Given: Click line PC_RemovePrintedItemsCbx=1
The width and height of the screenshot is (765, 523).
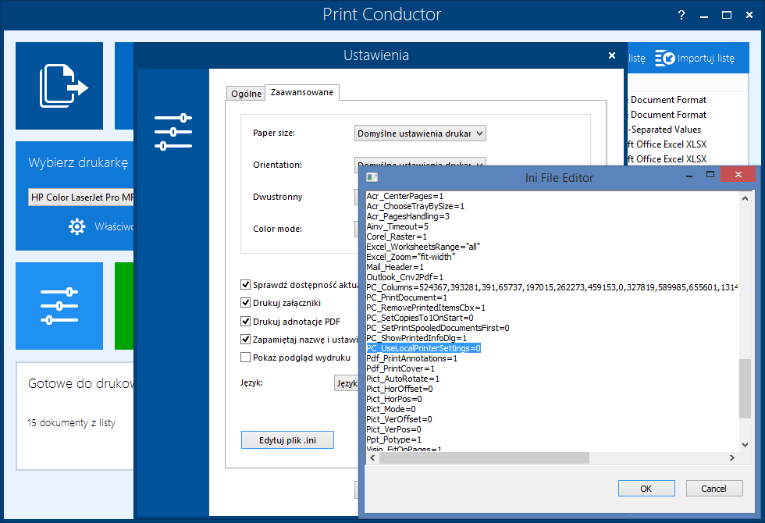Looking at the screenshot, I should pos(426,308).
